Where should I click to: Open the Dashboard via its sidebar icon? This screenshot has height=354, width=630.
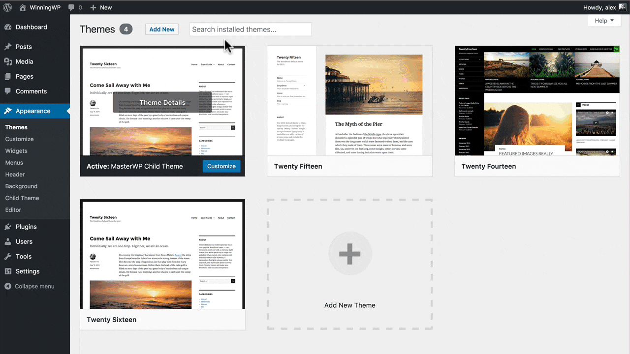coord(8,27)
